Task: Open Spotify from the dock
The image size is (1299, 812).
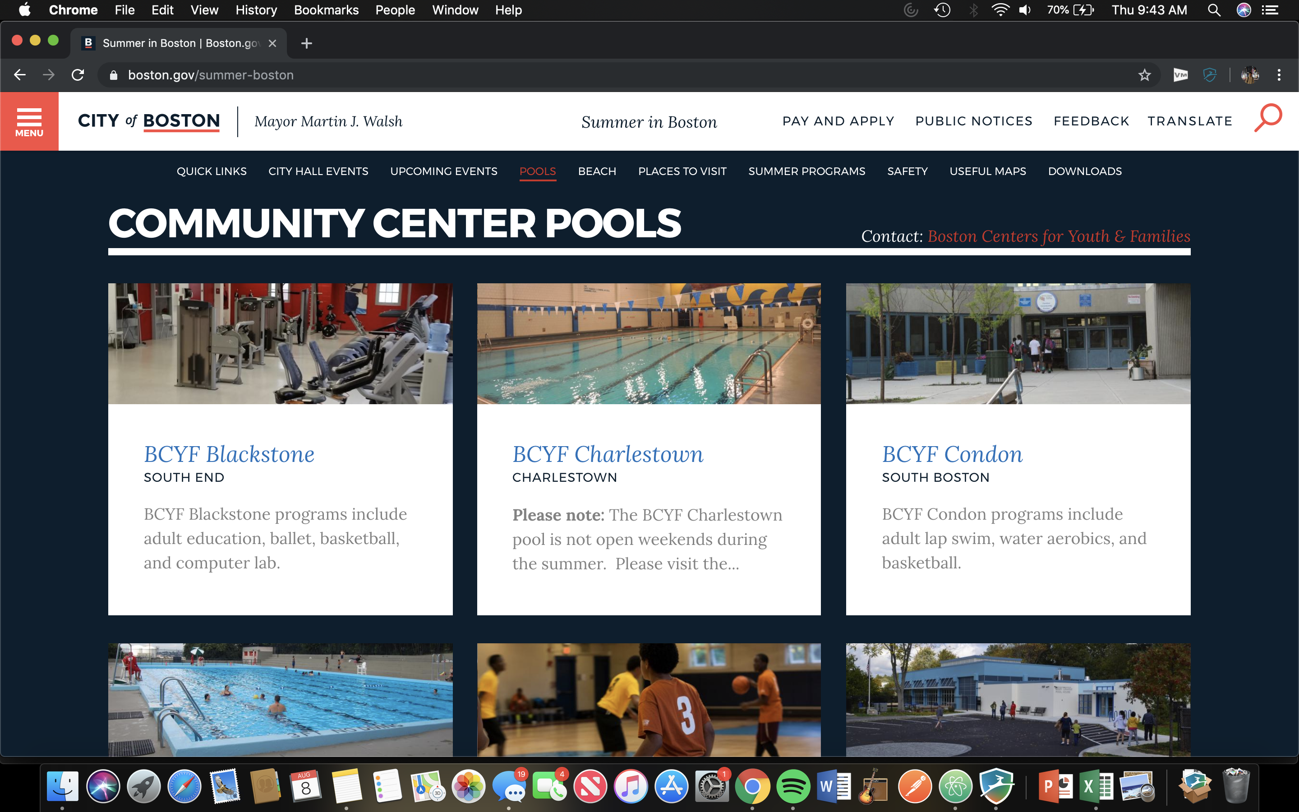Action: coord(793,787)
